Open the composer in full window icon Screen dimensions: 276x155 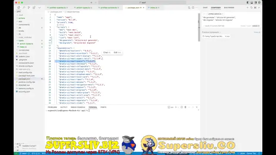point(255,8)
